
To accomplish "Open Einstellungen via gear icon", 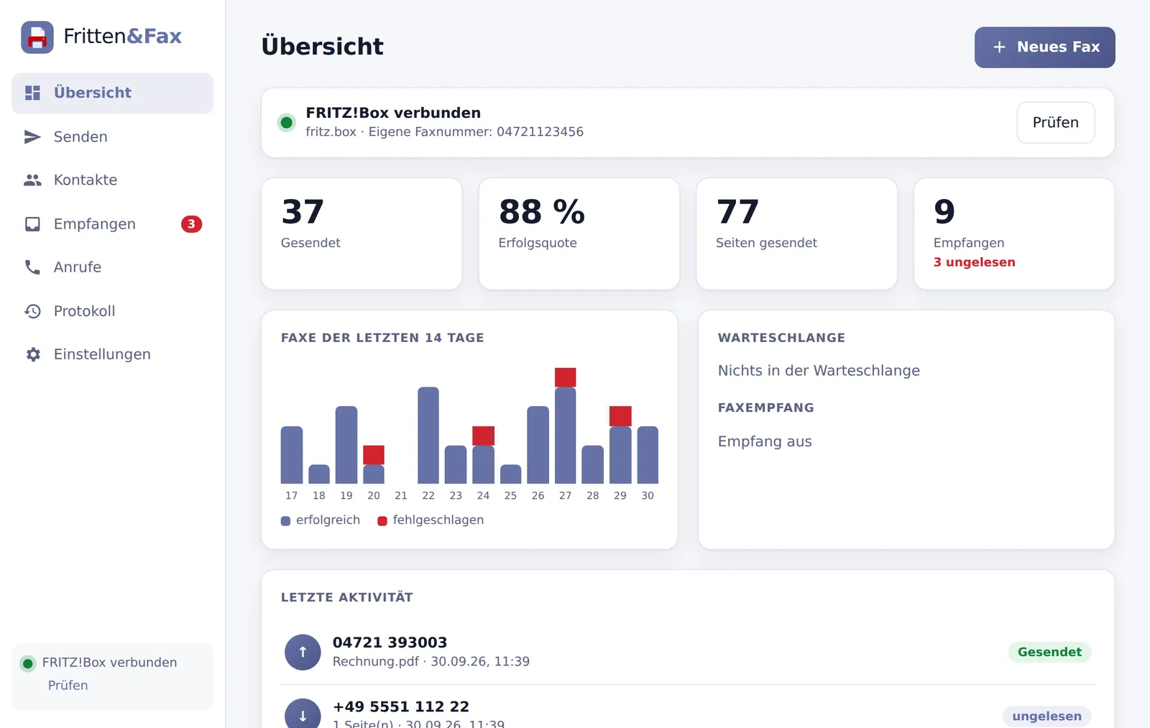I will 32,354.
